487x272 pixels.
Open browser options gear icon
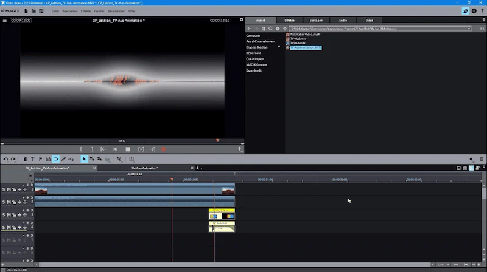point(278,29)
